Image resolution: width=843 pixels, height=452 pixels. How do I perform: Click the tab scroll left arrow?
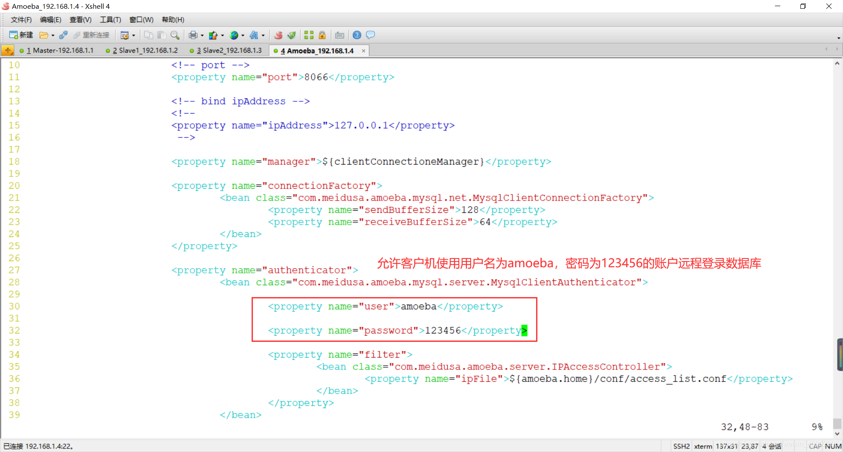click(x=826, y=50)
